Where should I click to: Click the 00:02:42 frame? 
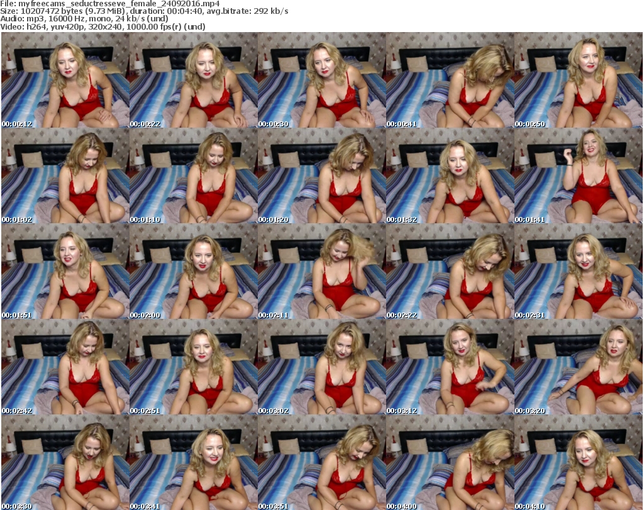click(x=65, y=367)
